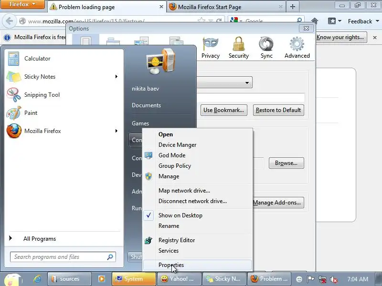Open Games from Start menu
Screen dimensions: 382x286
[x=140, y=123]
